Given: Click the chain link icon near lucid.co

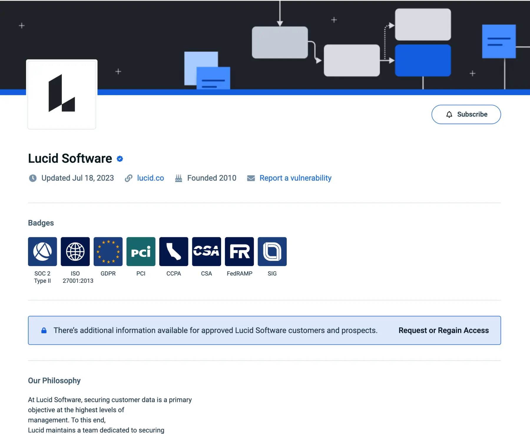Looking at the screenshot, I should (x=128, y=178).
